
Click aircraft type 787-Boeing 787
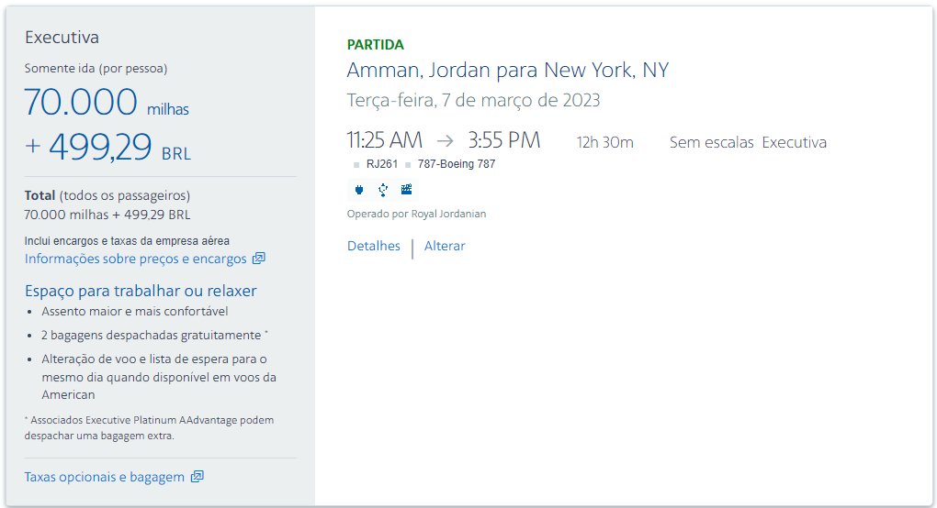coord(457,164)
